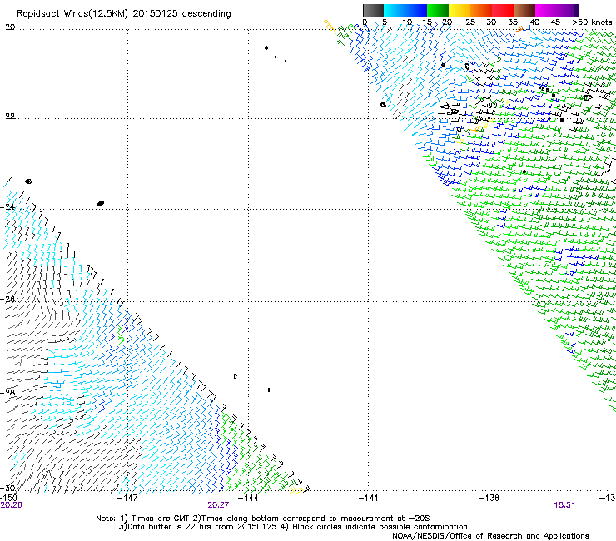Click the '-20' latitude label

7,27
